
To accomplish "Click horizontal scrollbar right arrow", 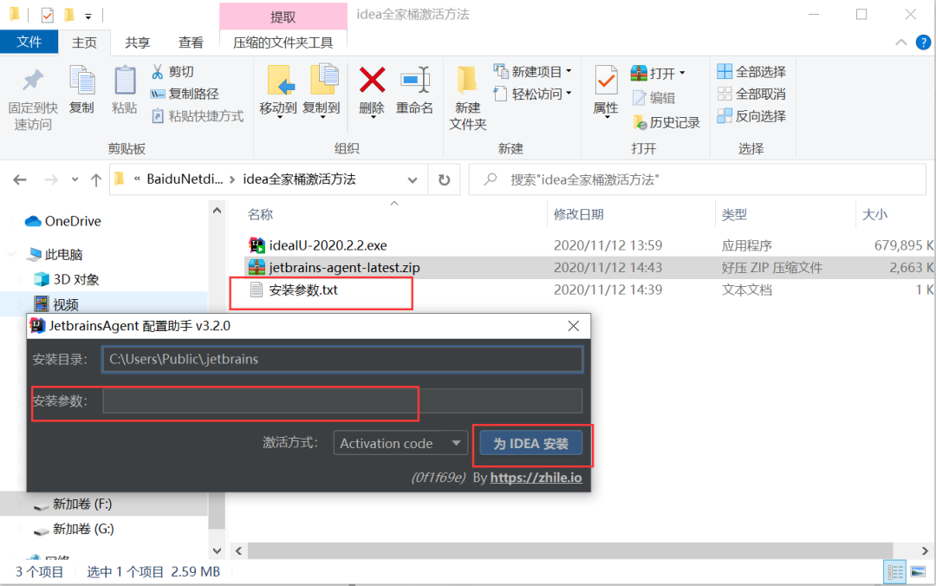I will (x=925, y=550).
